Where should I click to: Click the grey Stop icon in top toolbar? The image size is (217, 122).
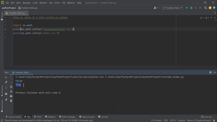click(200, 8)
